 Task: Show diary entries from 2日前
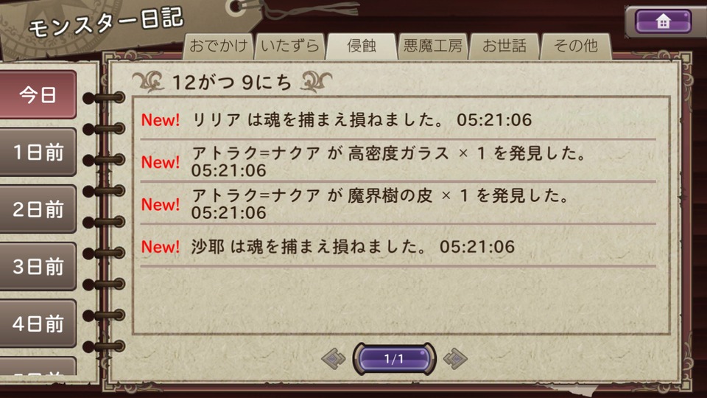pyautogui.click(x=38, y=209)
